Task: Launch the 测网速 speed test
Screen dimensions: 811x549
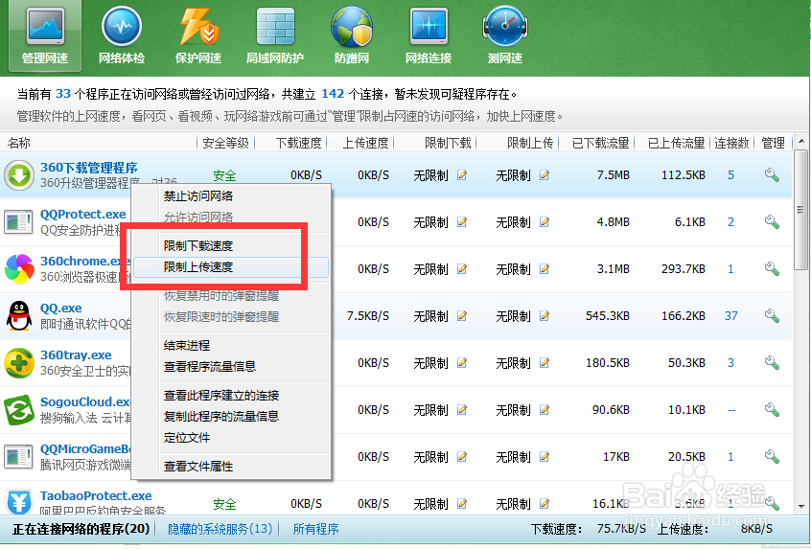Action: tap(505, 35)
